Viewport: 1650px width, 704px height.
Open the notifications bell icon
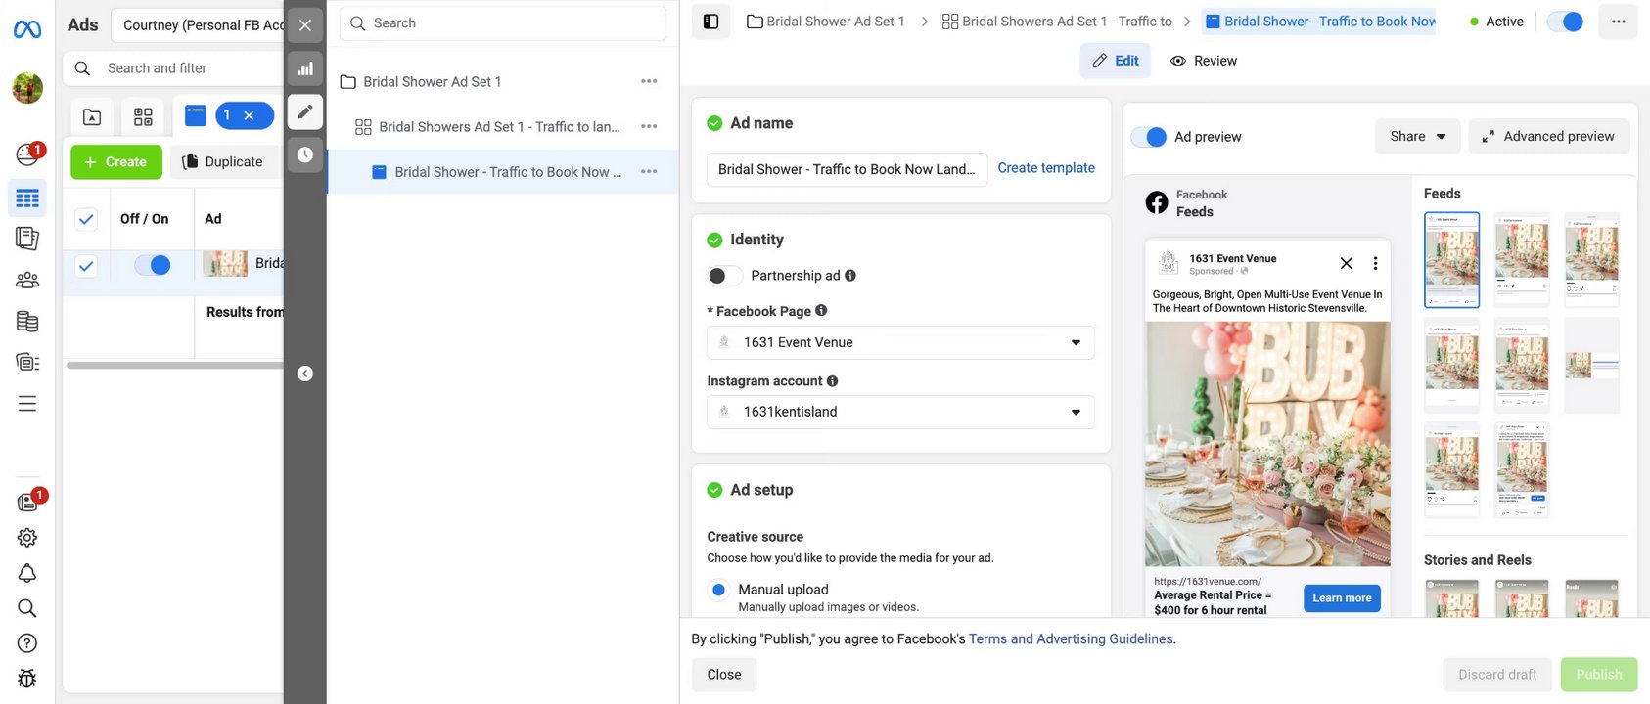tap(27, 573)
